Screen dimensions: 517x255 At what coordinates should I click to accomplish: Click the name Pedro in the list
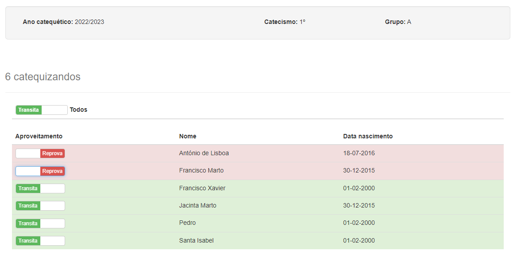tap(187, 223)
